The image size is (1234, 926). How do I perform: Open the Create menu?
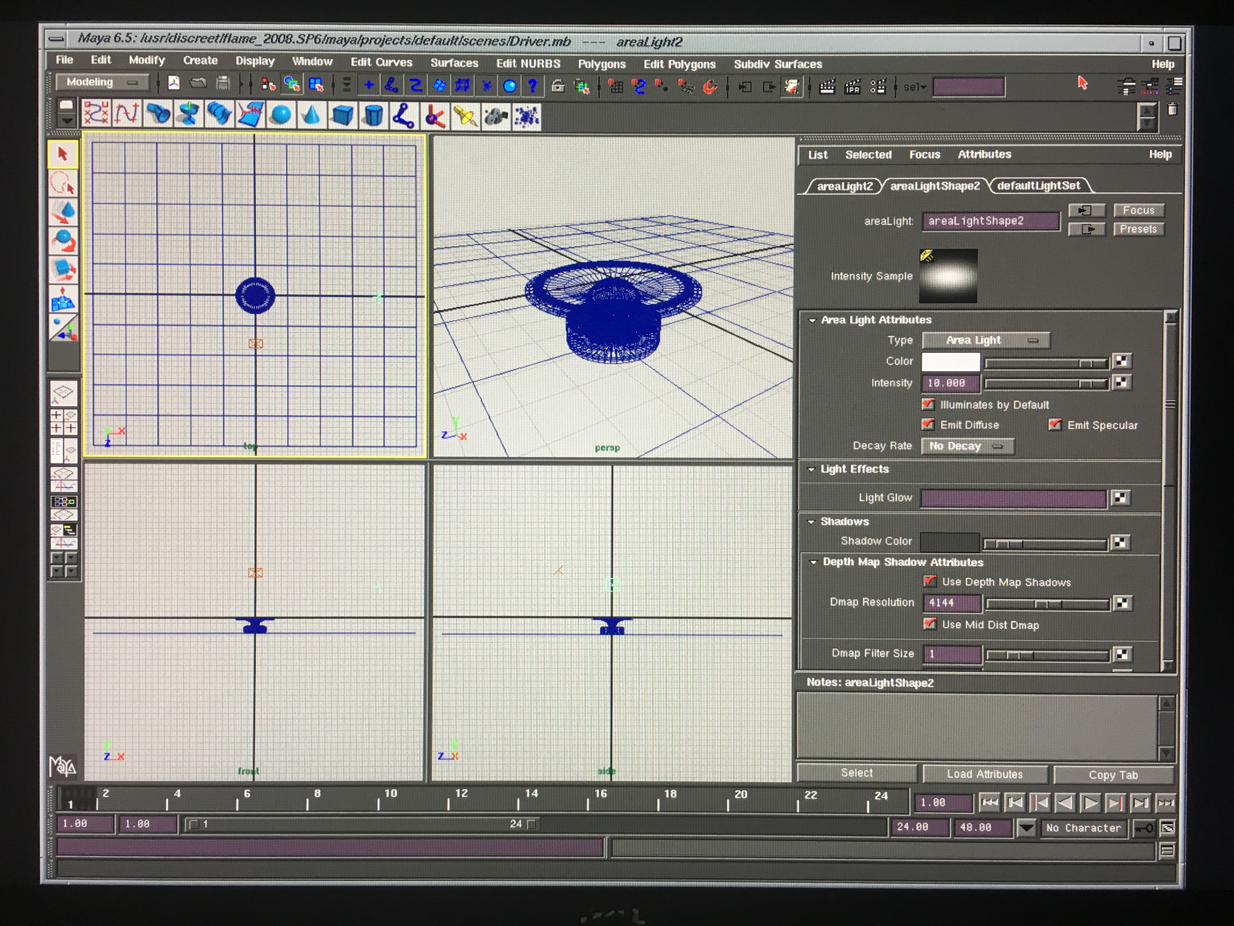200,60
